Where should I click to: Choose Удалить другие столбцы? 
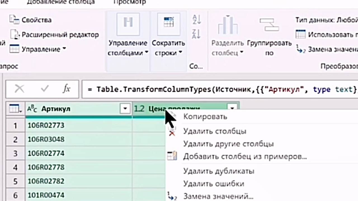pos(228,144)
